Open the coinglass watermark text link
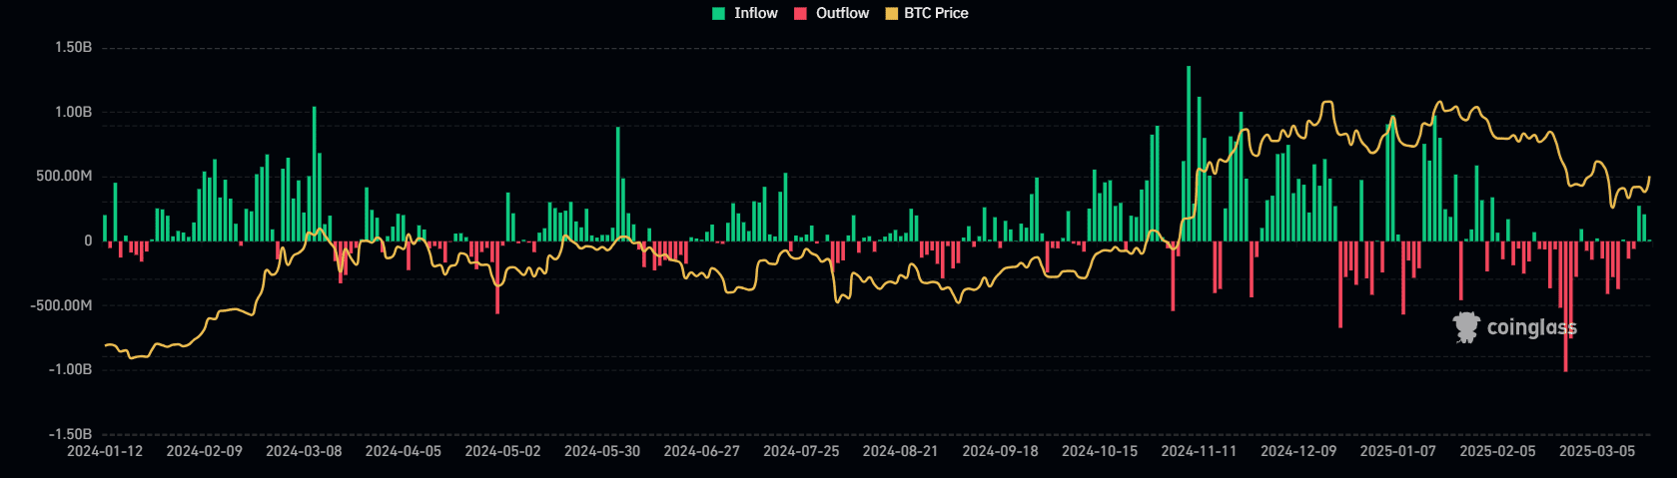 (1531, 327)
